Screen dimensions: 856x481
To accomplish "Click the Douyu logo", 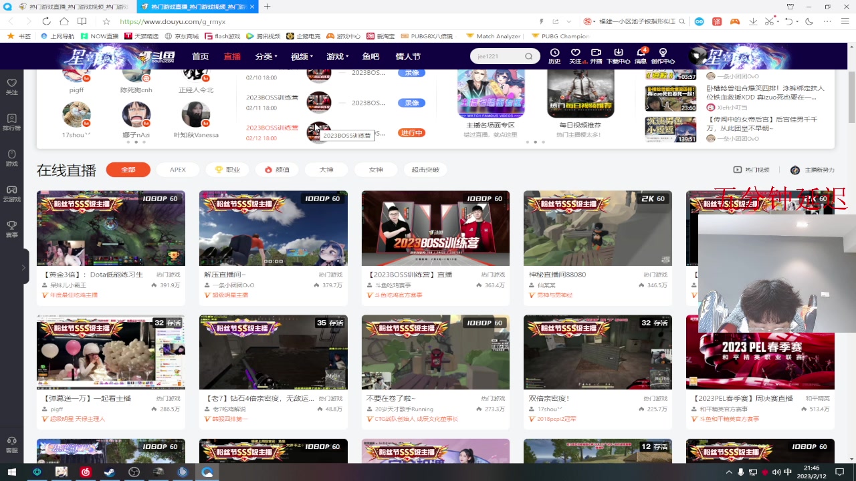I will tap(157, 56).
